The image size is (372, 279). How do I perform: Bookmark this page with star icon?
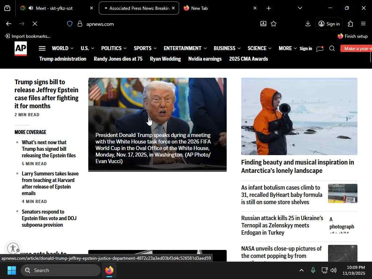[274, 24]
